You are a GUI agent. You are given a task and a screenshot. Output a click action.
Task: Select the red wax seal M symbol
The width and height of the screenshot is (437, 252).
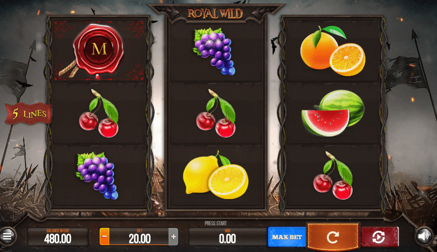point(98,50)
